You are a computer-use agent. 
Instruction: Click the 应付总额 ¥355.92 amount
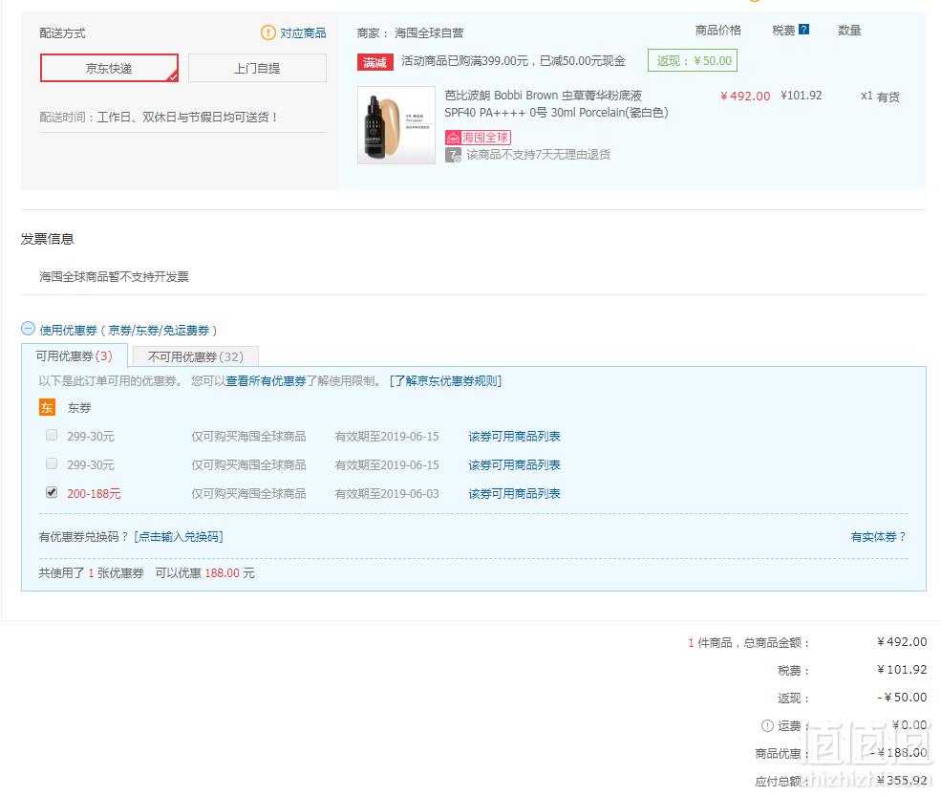(902, 781)
